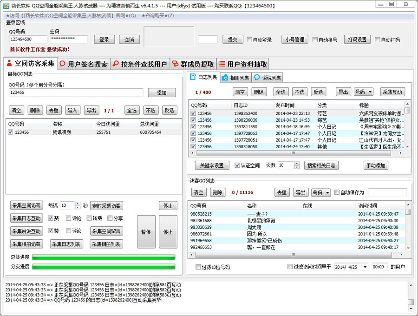The width and height of the screenshot is (418, 316).
Task: Toggle 赞 checkbox beside 采集日志互动
Action: (x=50, y=218)
